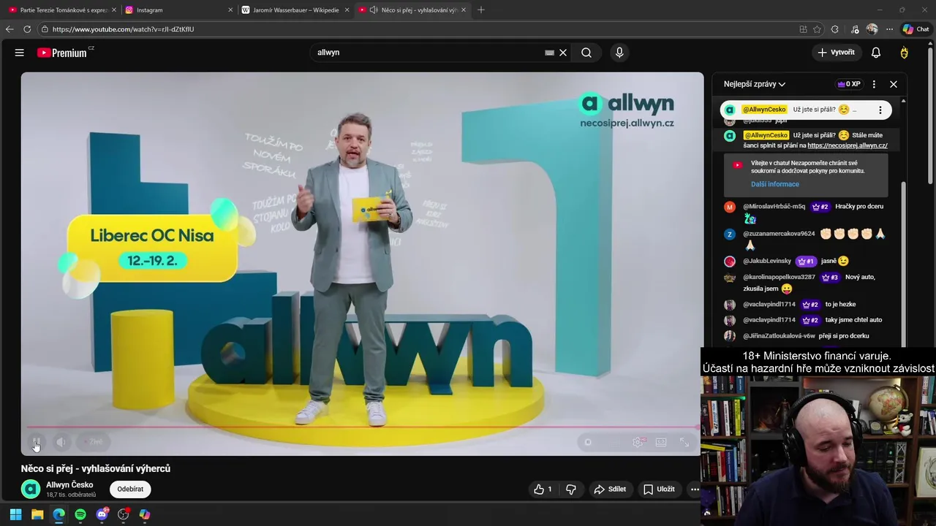Open the Windows Start menu
The height and width of the screenshot is (526, 936).
(15, 514)
